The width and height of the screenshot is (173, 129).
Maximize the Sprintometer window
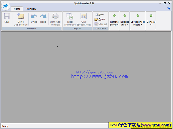tap(165, 3)
